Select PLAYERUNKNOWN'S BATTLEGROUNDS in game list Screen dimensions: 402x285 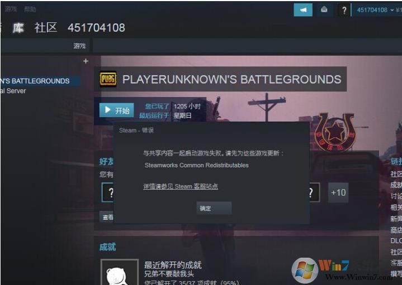point(40,81)
